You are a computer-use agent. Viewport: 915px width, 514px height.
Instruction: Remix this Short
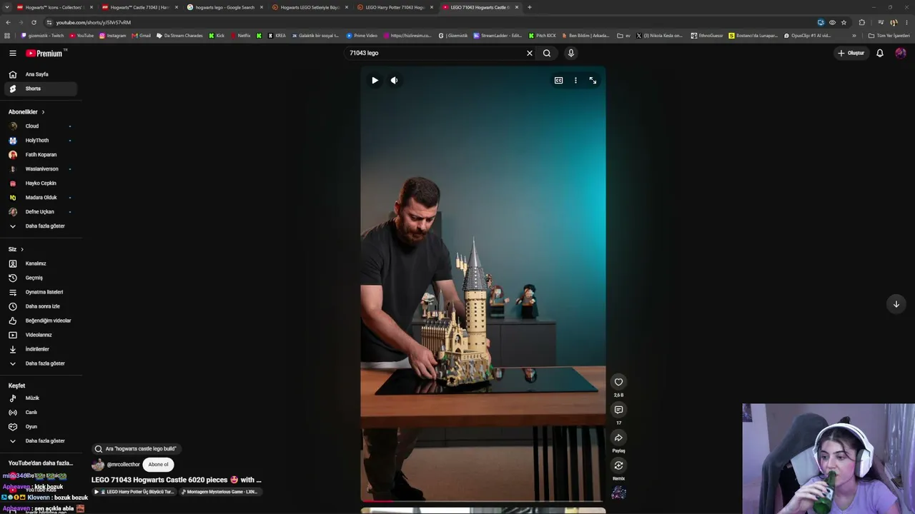pos(618,465)
